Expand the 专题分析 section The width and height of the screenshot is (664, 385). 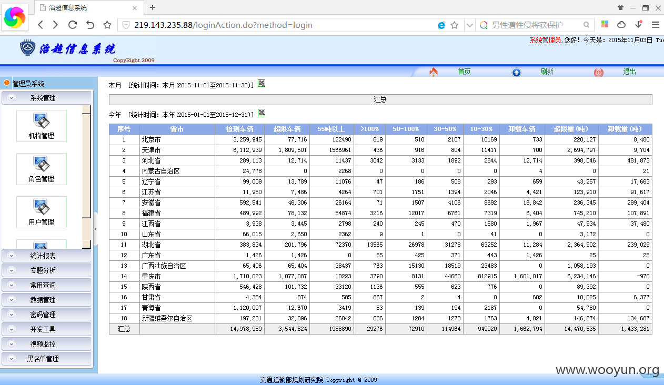coord(46,270)
